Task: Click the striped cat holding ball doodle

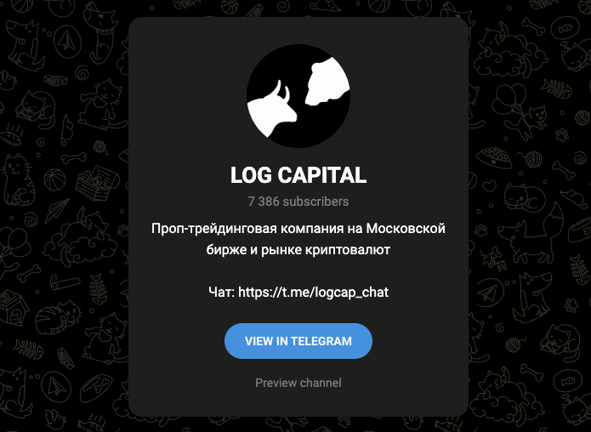Action: click(x=59, y=319)
